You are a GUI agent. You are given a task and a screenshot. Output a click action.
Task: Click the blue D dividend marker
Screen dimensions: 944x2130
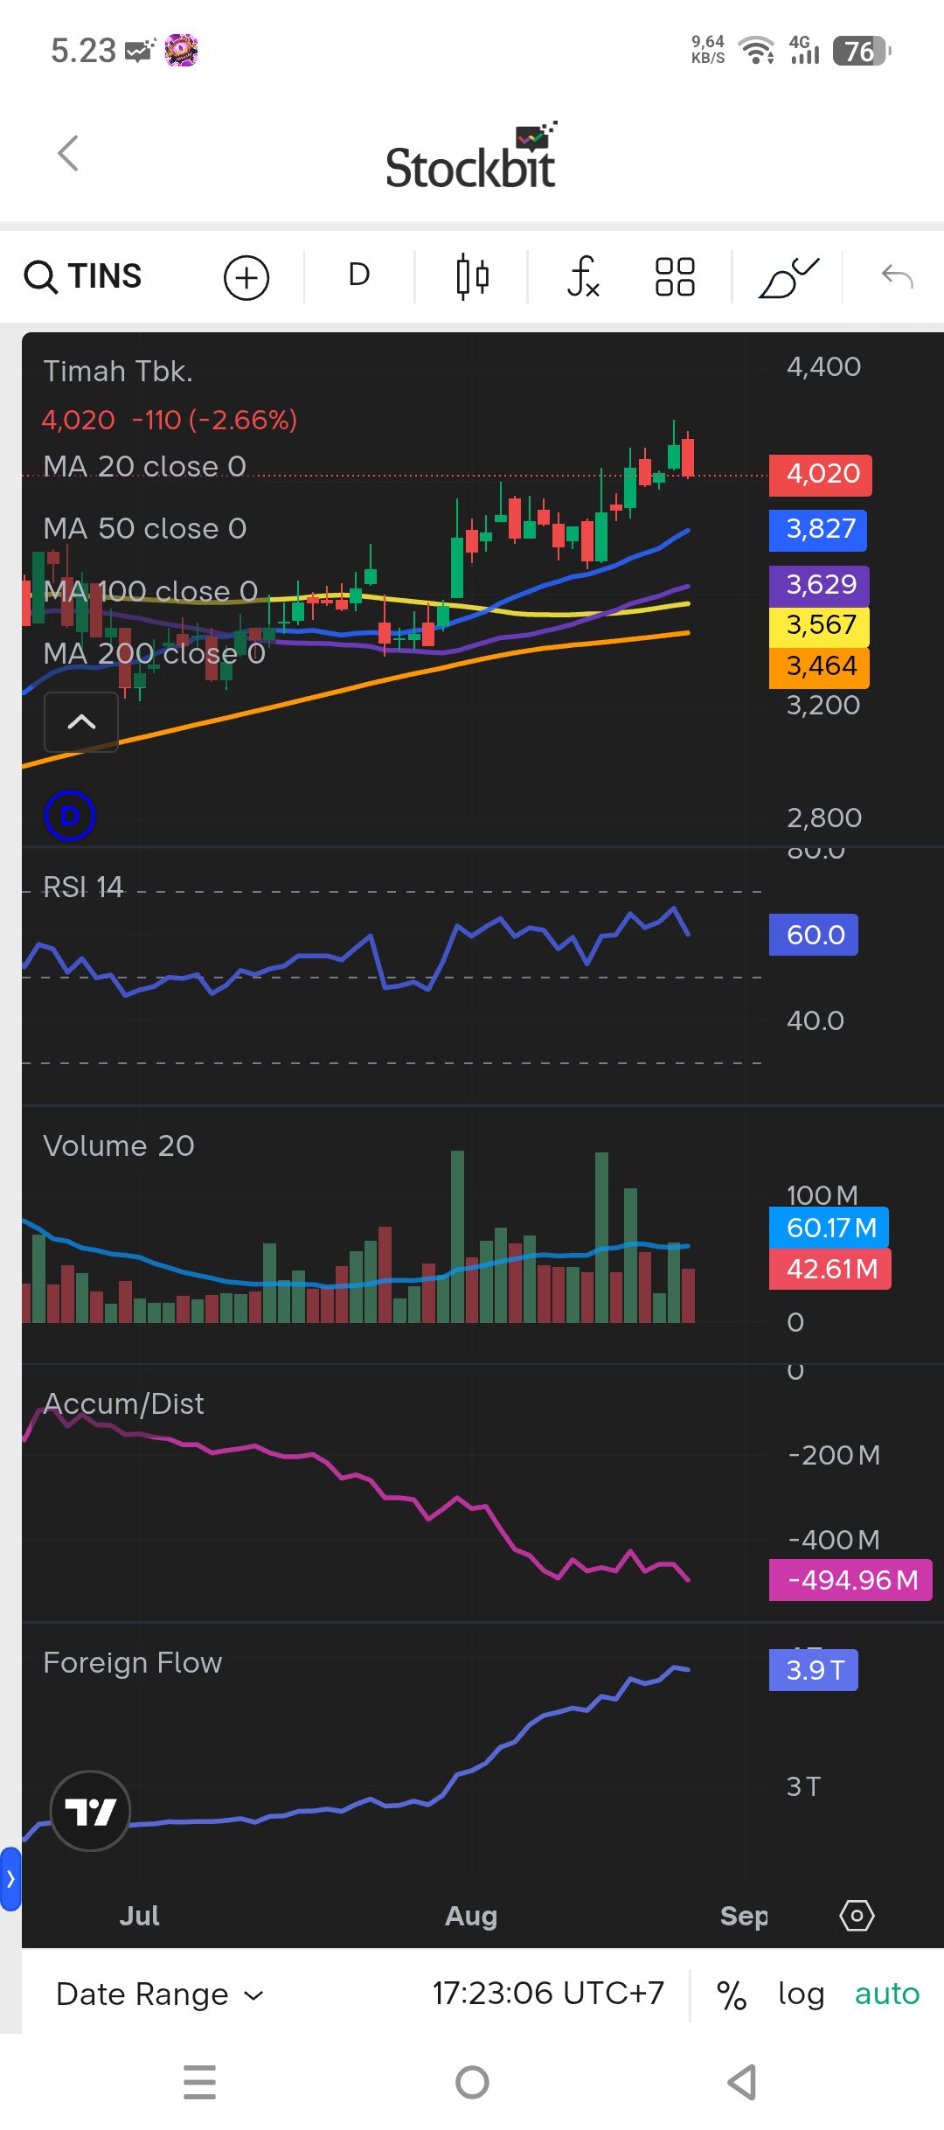click(x=70, y=816)
